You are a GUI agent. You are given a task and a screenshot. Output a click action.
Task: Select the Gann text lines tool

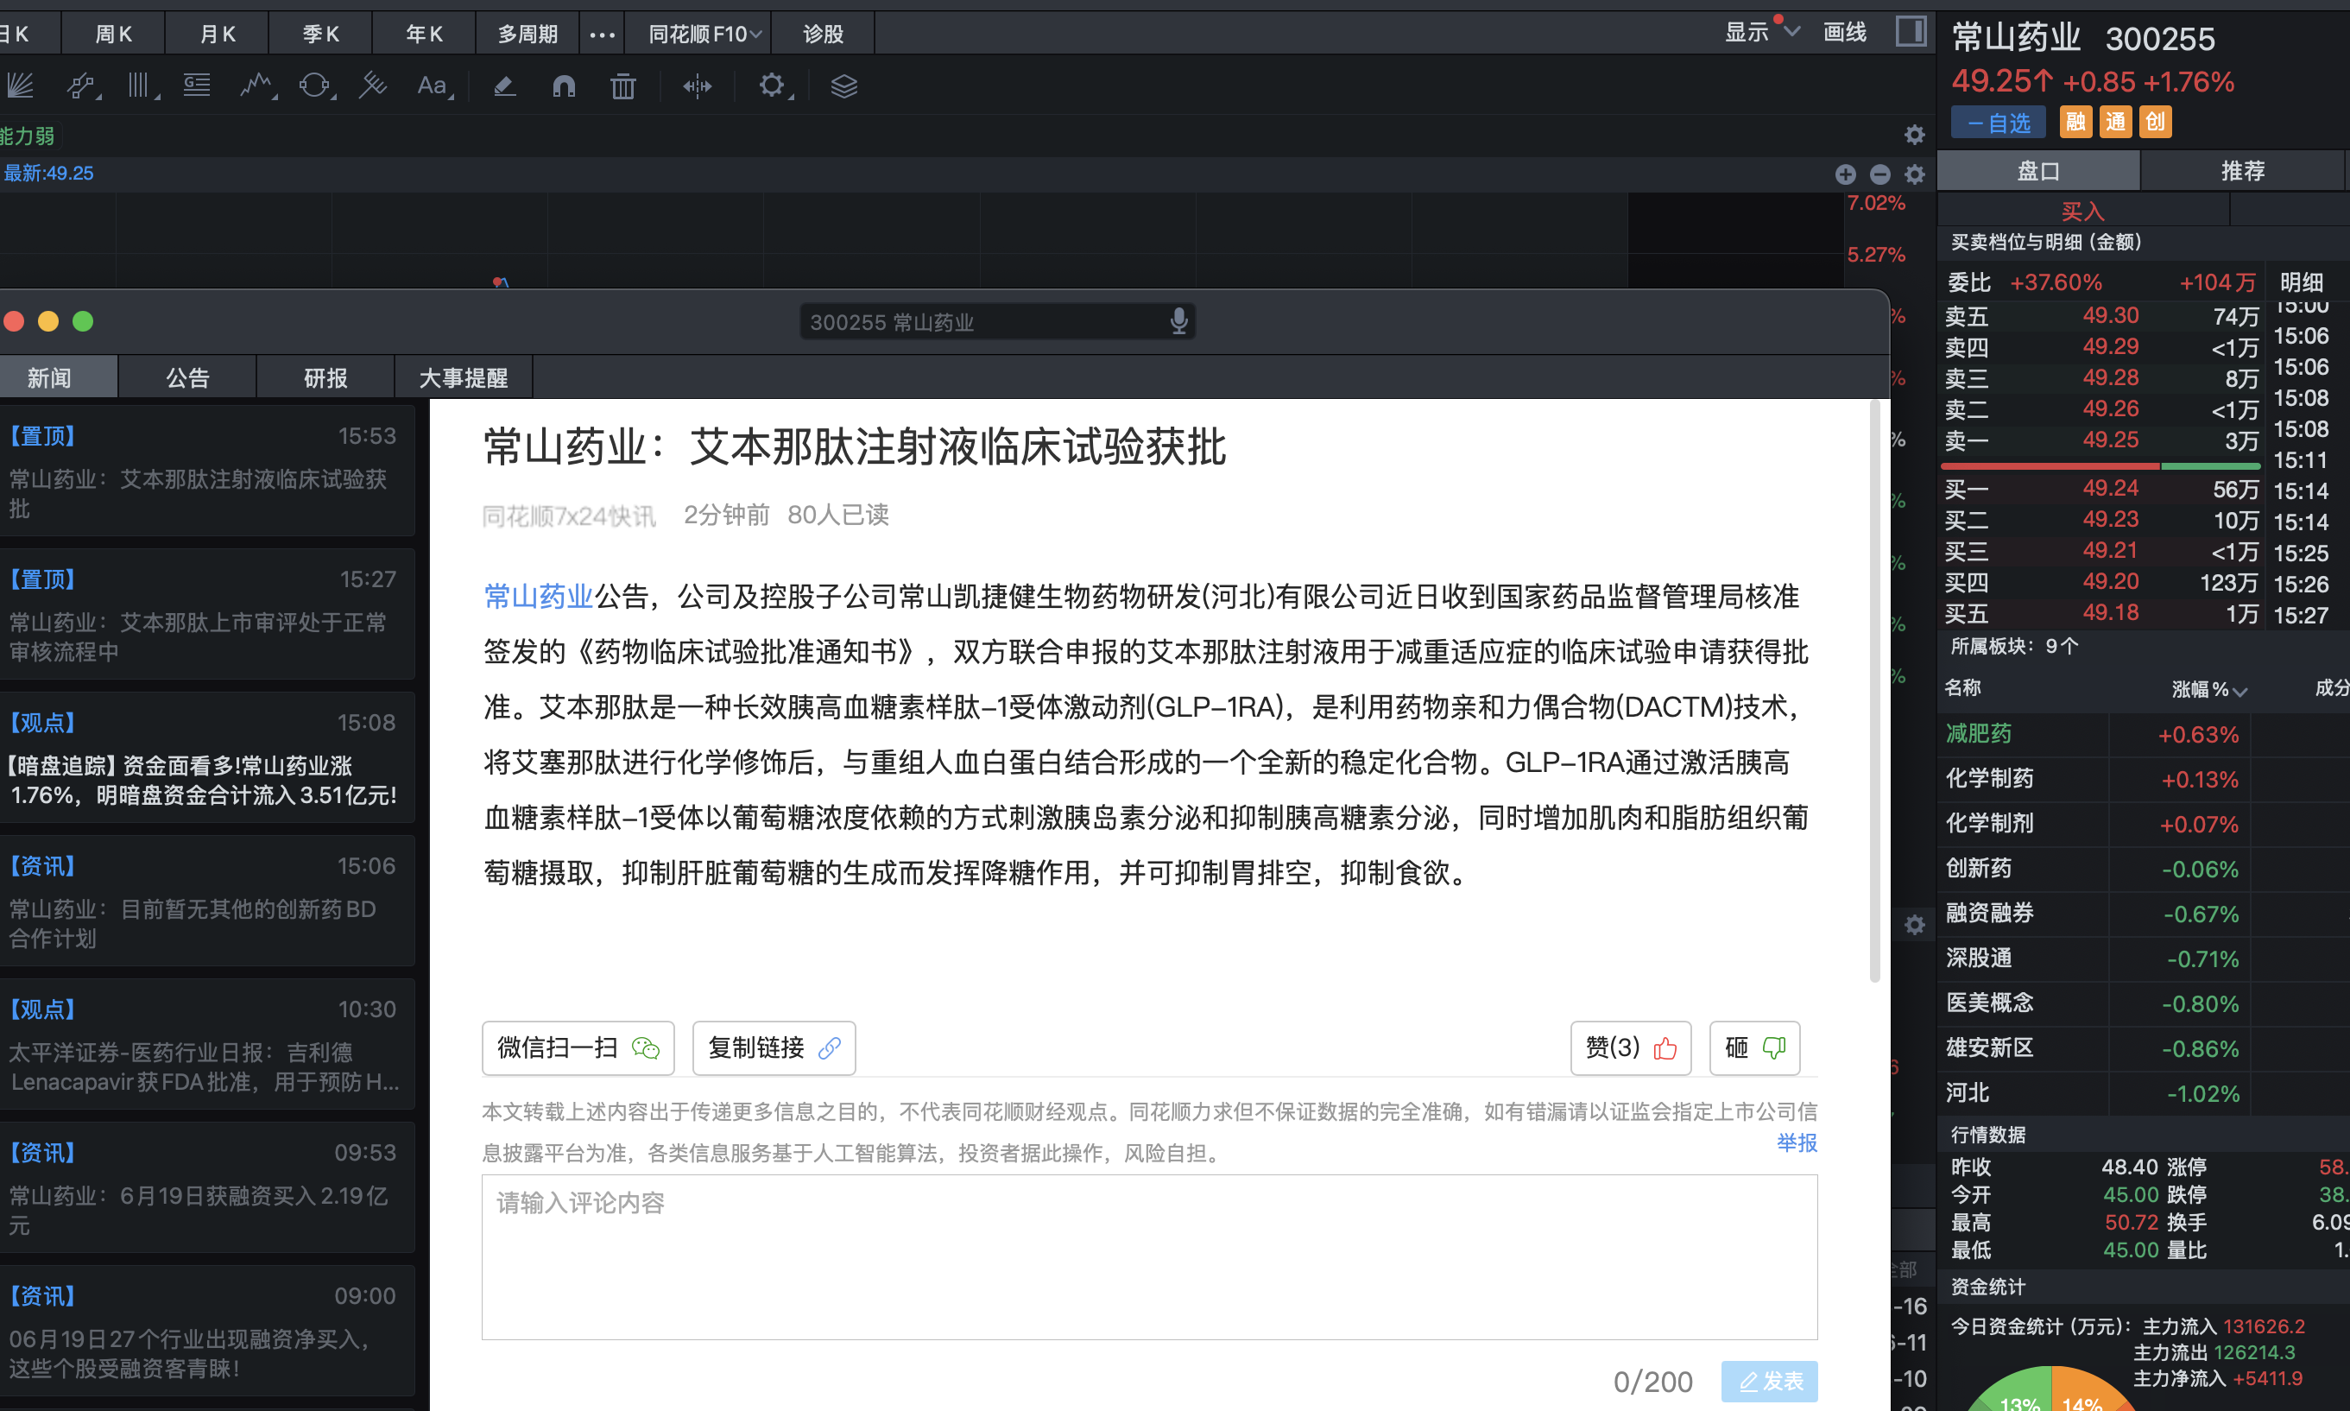coord(198,86)
